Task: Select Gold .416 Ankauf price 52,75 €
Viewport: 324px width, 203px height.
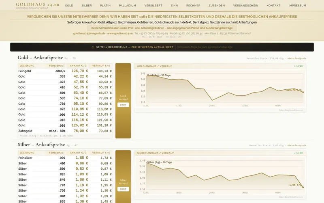Action: [x=81, y=87]
